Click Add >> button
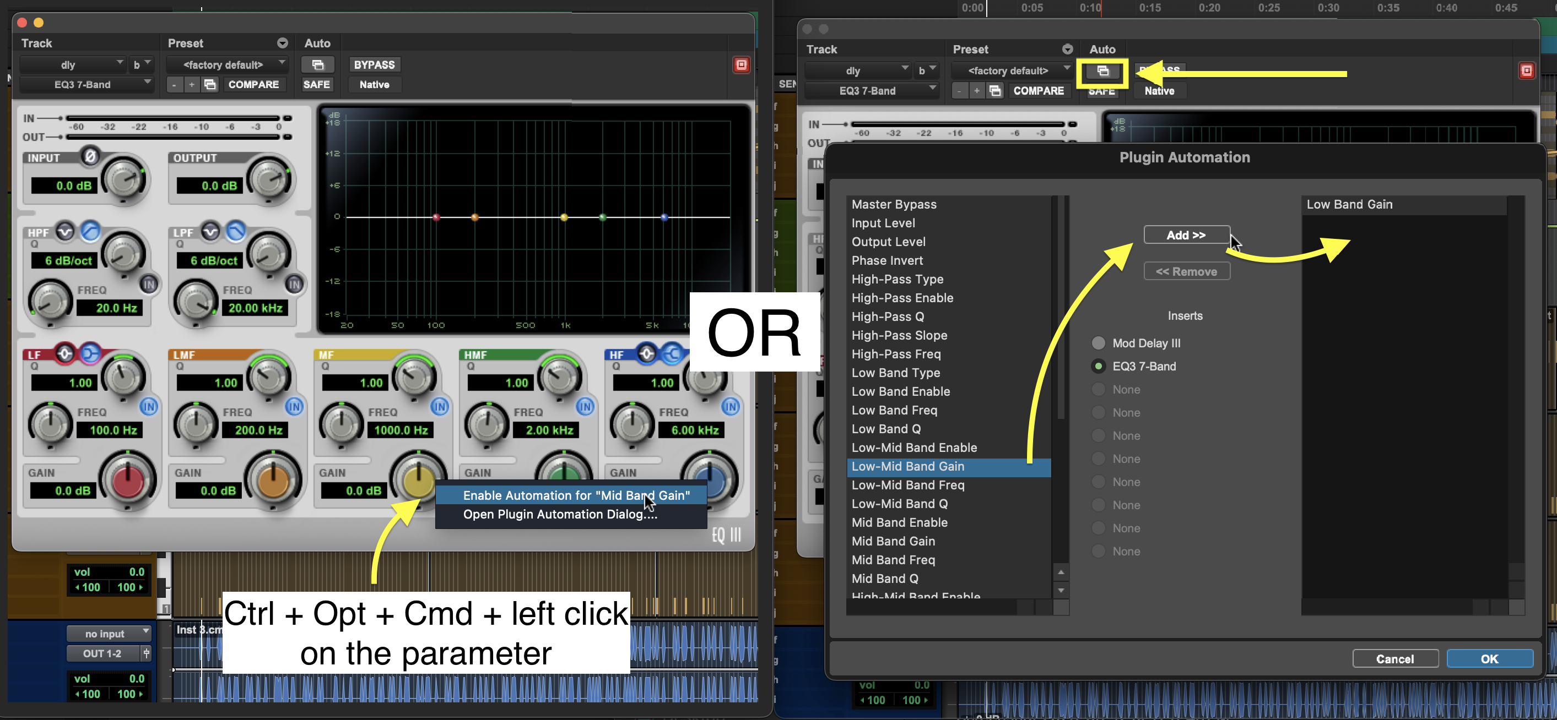Image resolution: width=1557 pixels, height=720 pixels. click(1186, 235)
